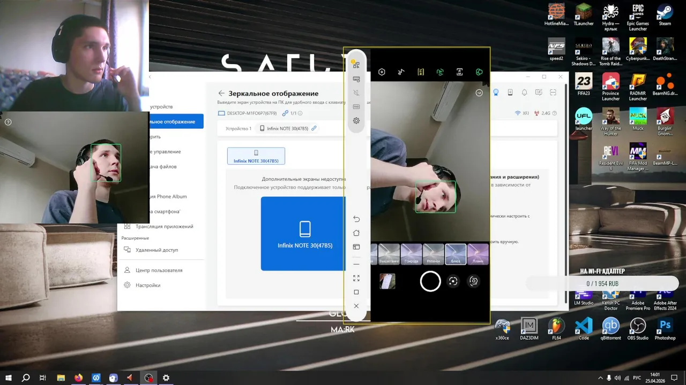The height and width of the screenshot is (385, 686).
Task: Open the recent apps icon in the mirror toolbar
Action: [x=356, y=247]
